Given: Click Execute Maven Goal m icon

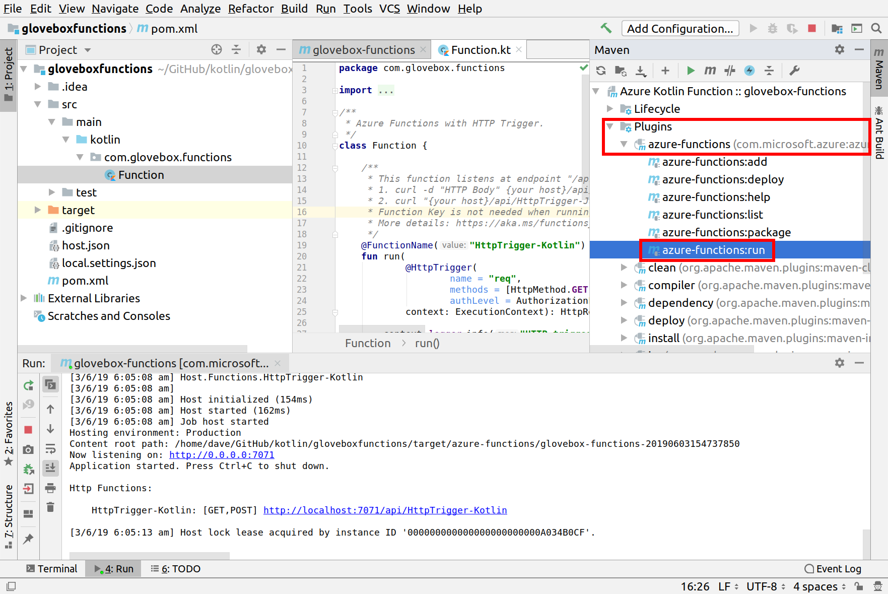Looking at the screenshot, I should pos(710,71).
